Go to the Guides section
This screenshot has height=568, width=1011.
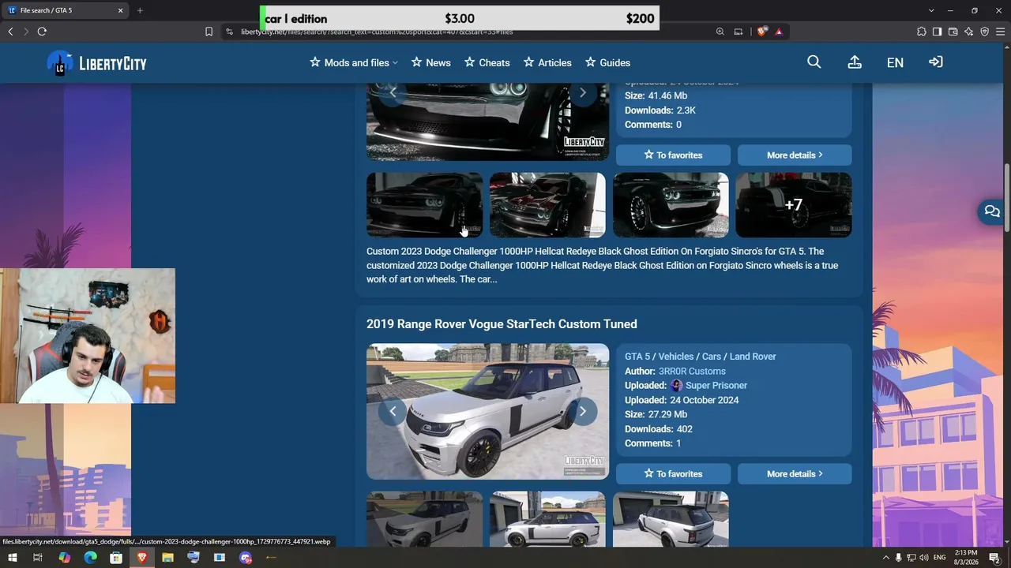point(607,62)
